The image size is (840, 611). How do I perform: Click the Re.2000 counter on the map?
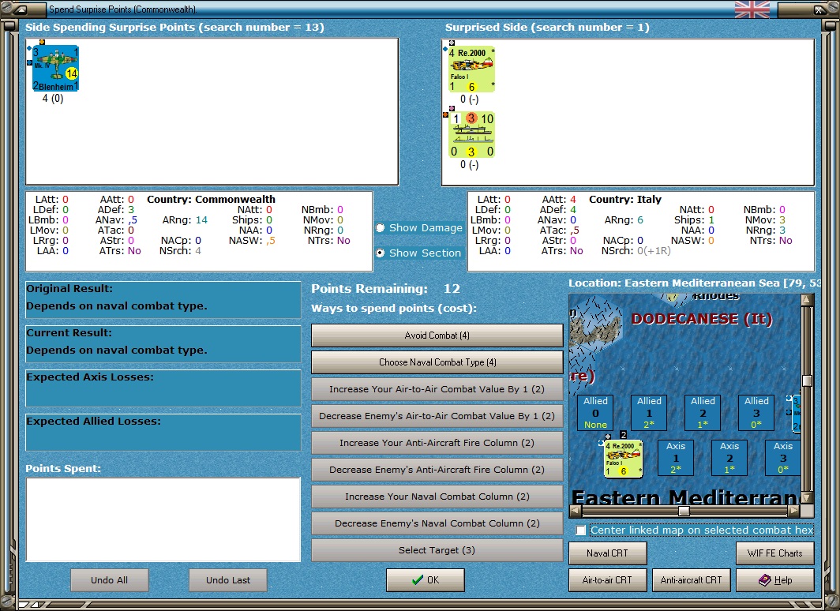pos(623,459)
